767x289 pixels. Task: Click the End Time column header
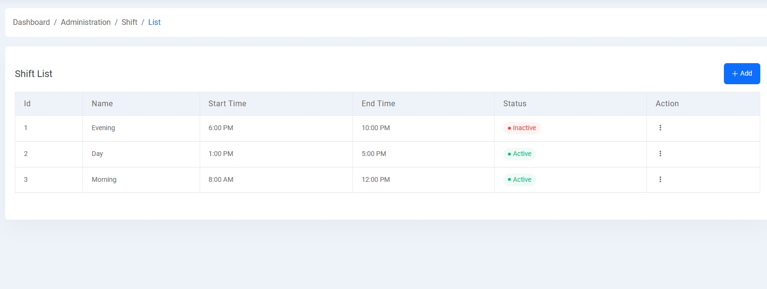[x=378, y=104]
